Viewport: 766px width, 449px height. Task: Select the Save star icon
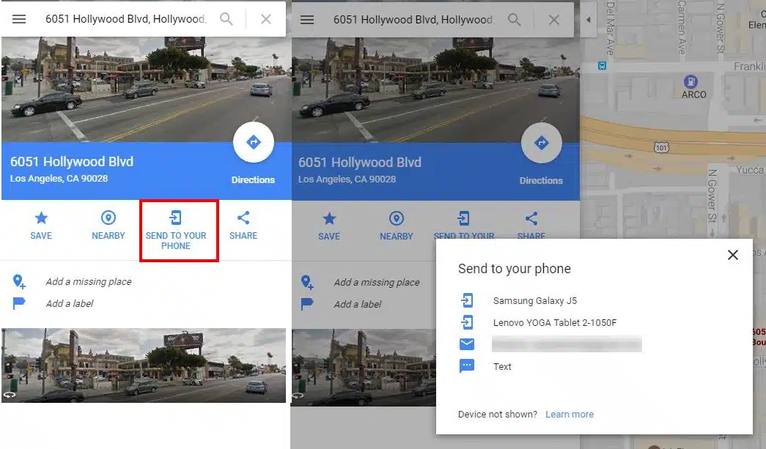41,218
